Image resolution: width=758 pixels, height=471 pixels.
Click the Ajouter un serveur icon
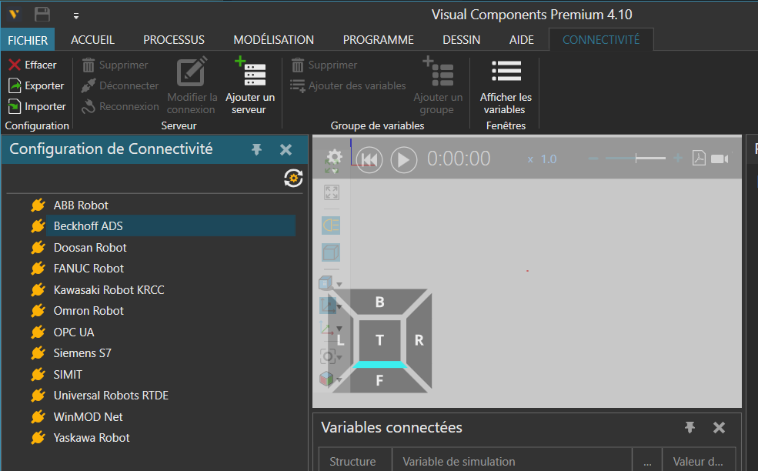point(250,73)
